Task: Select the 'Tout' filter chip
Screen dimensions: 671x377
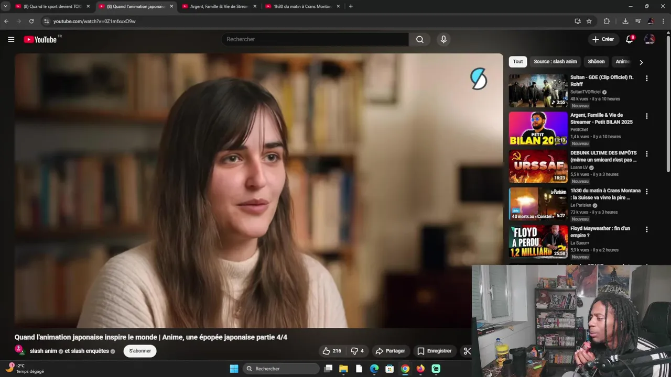Action: pyautogui.click(x=518, y=62)
